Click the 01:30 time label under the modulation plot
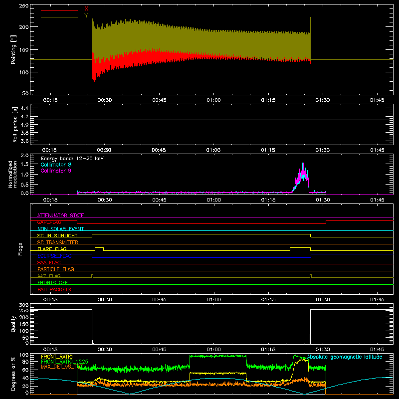This screenshot has width=399, height=399. (323, 200)
